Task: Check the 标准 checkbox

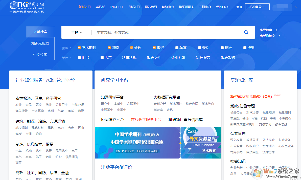Action: point(222,48)
